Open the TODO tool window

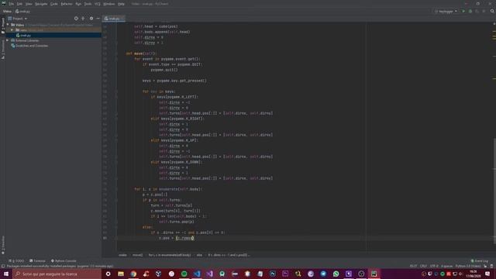(x=16, y=261)
